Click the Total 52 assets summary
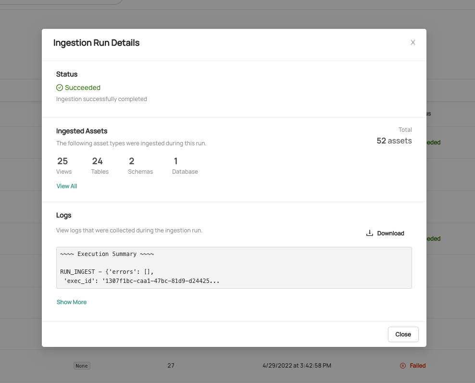The image size is (475, 383). pos(394,141)
